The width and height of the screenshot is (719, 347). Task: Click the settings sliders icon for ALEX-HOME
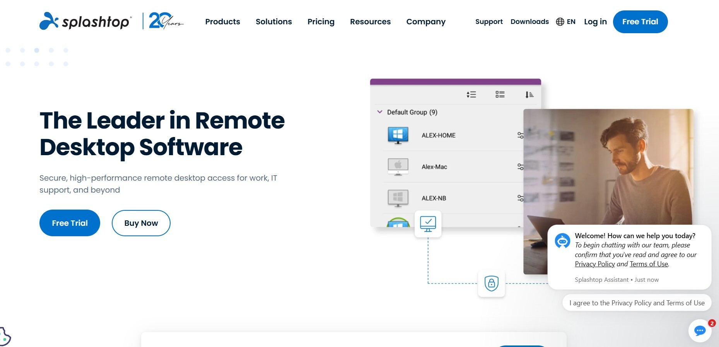pos(520,135)
